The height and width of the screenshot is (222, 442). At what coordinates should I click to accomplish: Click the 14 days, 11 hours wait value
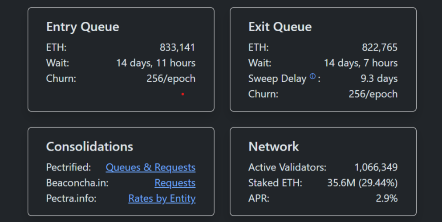(x=156, y=63)
